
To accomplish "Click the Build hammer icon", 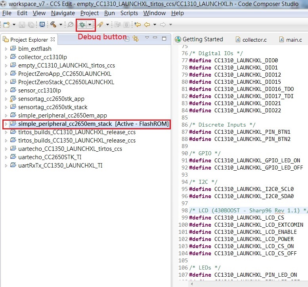I will [53, 24].
